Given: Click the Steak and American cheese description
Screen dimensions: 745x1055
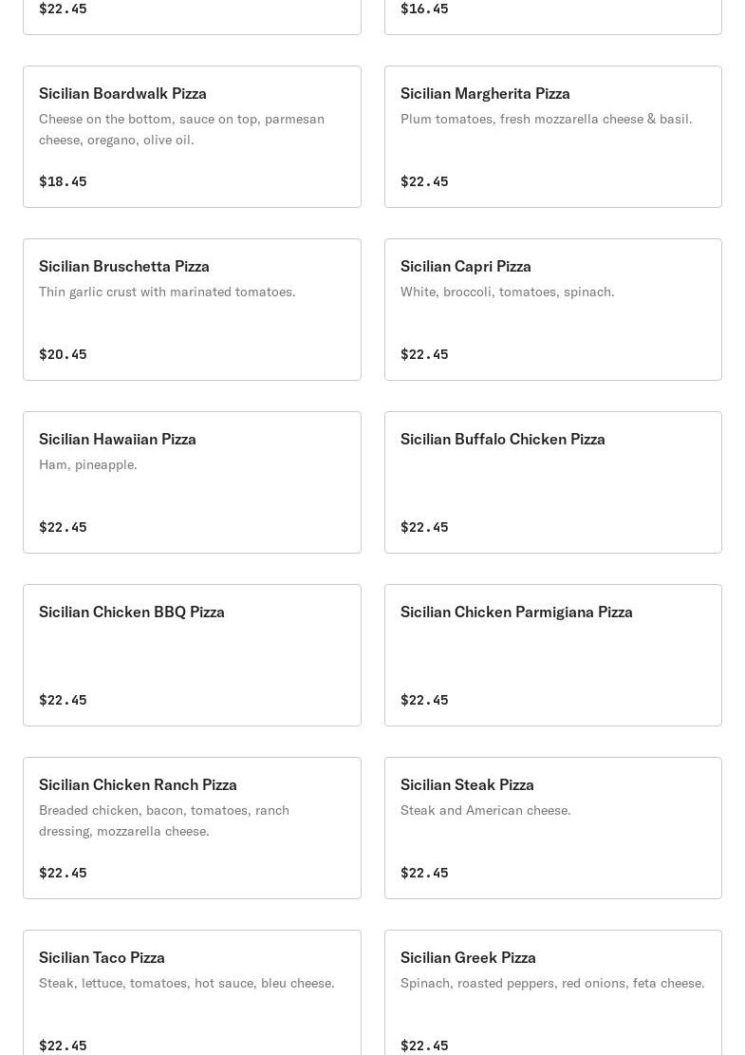Looking at the screenshot, I should coord(486,811).
